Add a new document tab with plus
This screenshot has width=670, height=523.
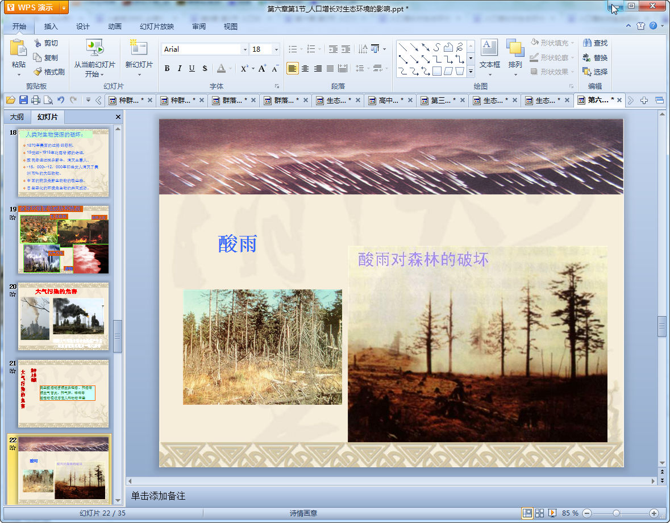(x=644, y=100)
